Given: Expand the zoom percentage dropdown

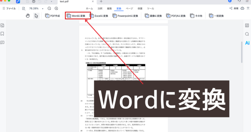Looking at the screenshot, I should 43,8.
